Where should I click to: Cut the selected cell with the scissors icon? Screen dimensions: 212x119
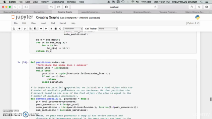25,29
